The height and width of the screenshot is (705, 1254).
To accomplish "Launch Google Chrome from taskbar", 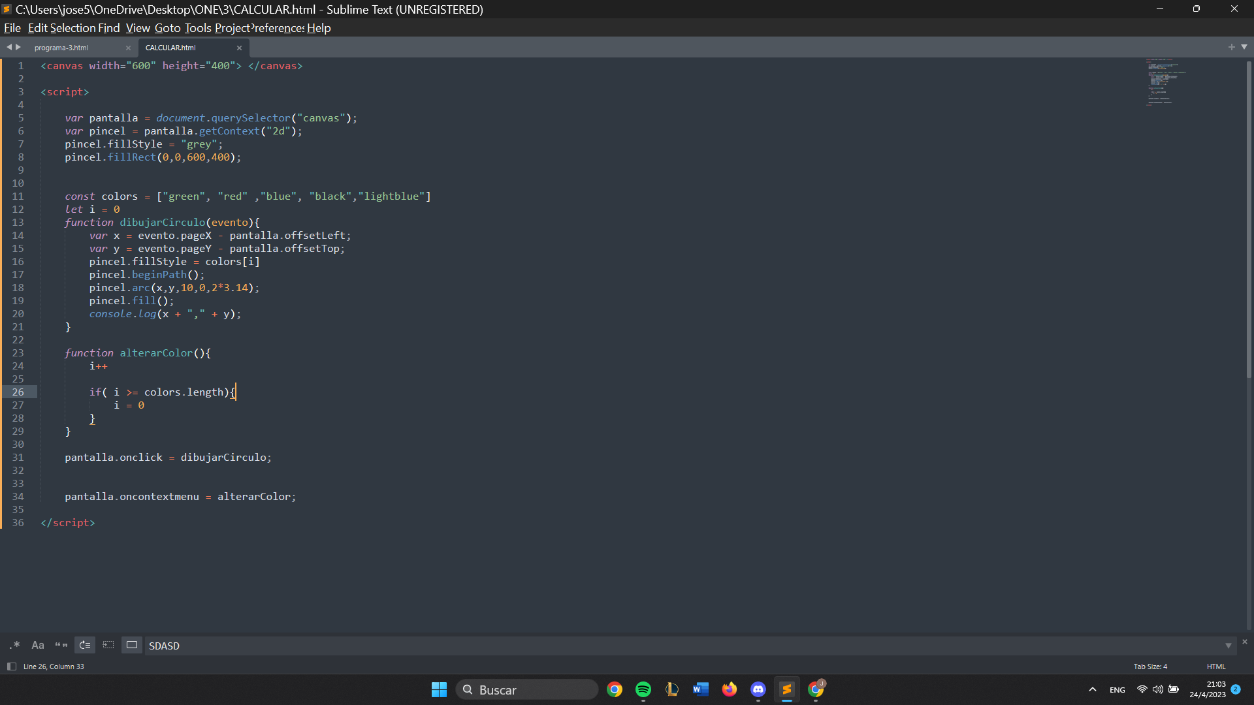I will (x=615, y=689).
